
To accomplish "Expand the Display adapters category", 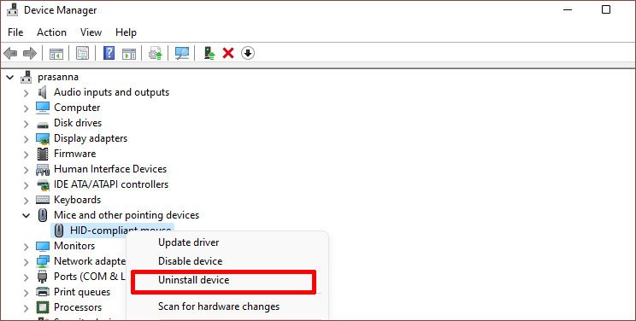I will pyautogui.click(x=26, y=139).
